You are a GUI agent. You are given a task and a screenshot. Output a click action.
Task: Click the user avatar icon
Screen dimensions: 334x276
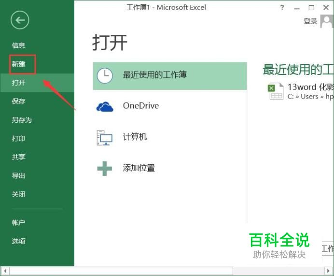[x=327, y=21]
